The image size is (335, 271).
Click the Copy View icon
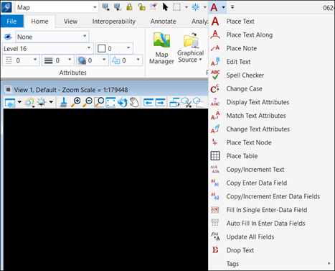click(x=174, y=102)
